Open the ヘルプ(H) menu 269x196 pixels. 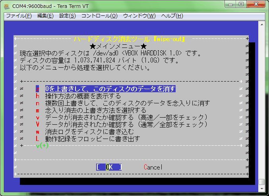(x=172, y=16)
